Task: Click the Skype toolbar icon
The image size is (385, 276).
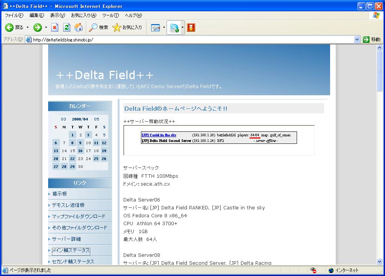Action: 174,27
